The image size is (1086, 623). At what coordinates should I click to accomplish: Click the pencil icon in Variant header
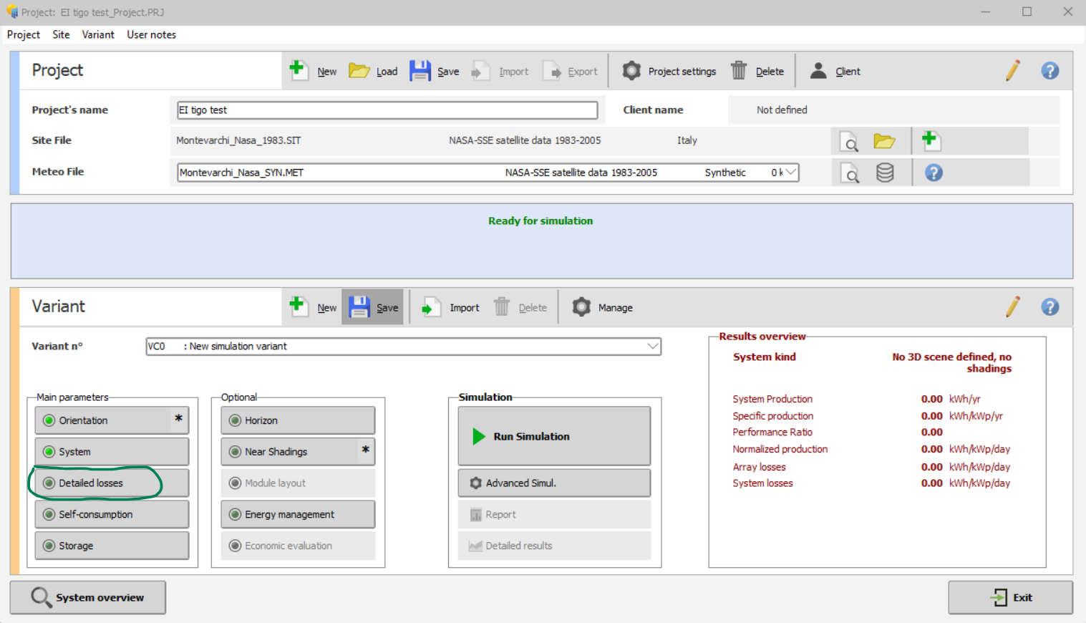(x=1012, y=306)
